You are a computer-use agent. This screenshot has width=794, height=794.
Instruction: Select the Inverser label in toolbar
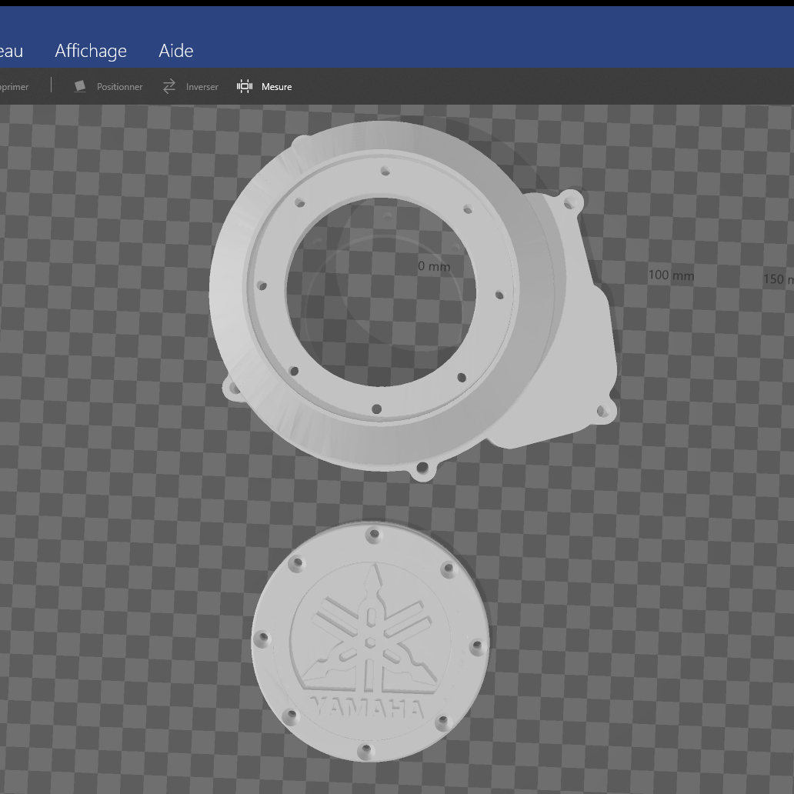202,87
